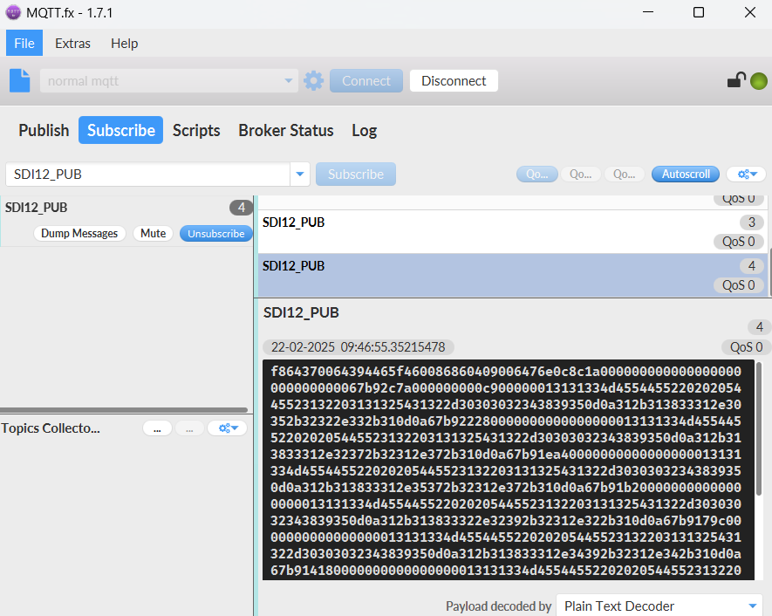The width and height of the screenshot is (772, 616).
Task: Switch to the Publish tab
Action: click(44, 130)
